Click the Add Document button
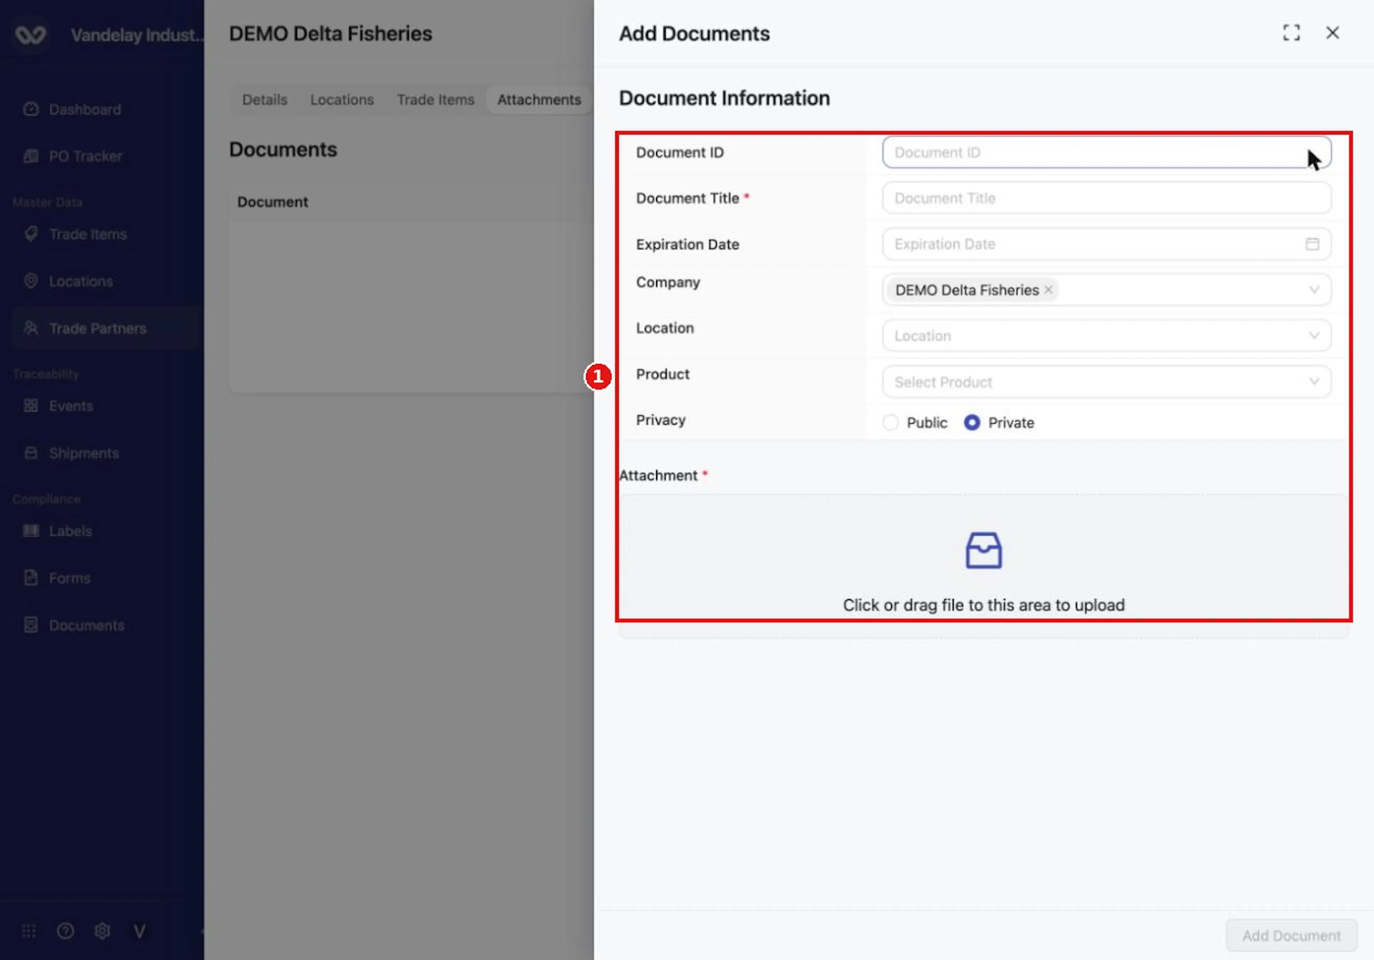The width and height of the screenshot is (1374, 960). pos(1291,935)
